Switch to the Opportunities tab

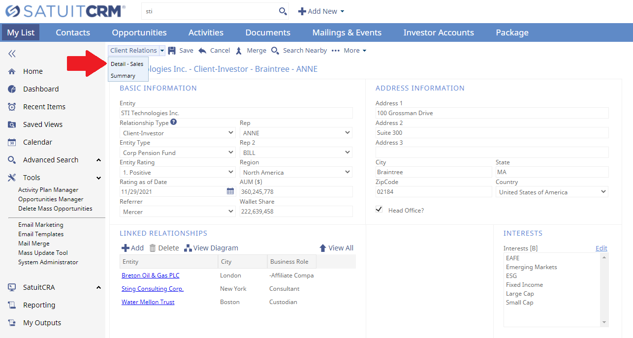pos(139,32)
